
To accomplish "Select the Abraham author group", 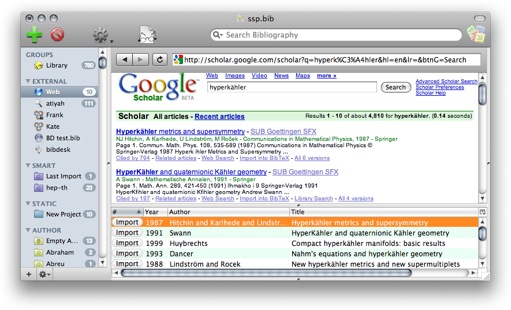I will point(59,253).
